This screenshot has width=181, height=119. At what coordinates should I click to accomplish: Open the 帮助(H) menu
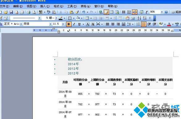click(x=112, y=6)
